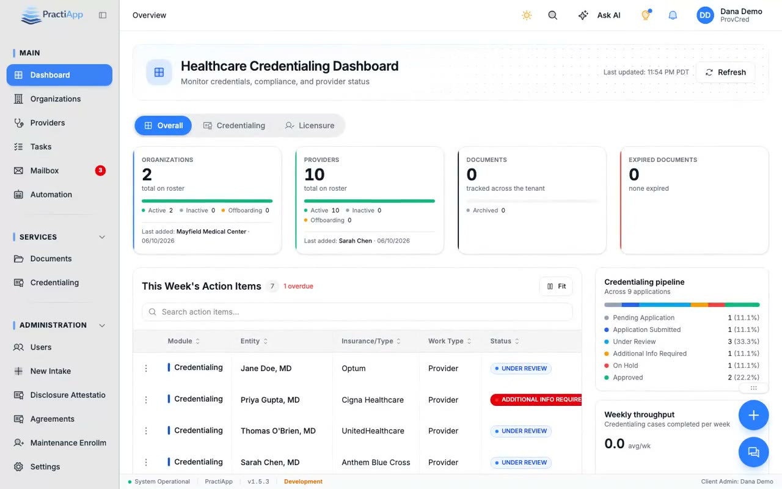The height and width of the screenshot is (489, 782).
Task: Open row menu for Thomas O'Brien, MD
Action: pos(146,431)
